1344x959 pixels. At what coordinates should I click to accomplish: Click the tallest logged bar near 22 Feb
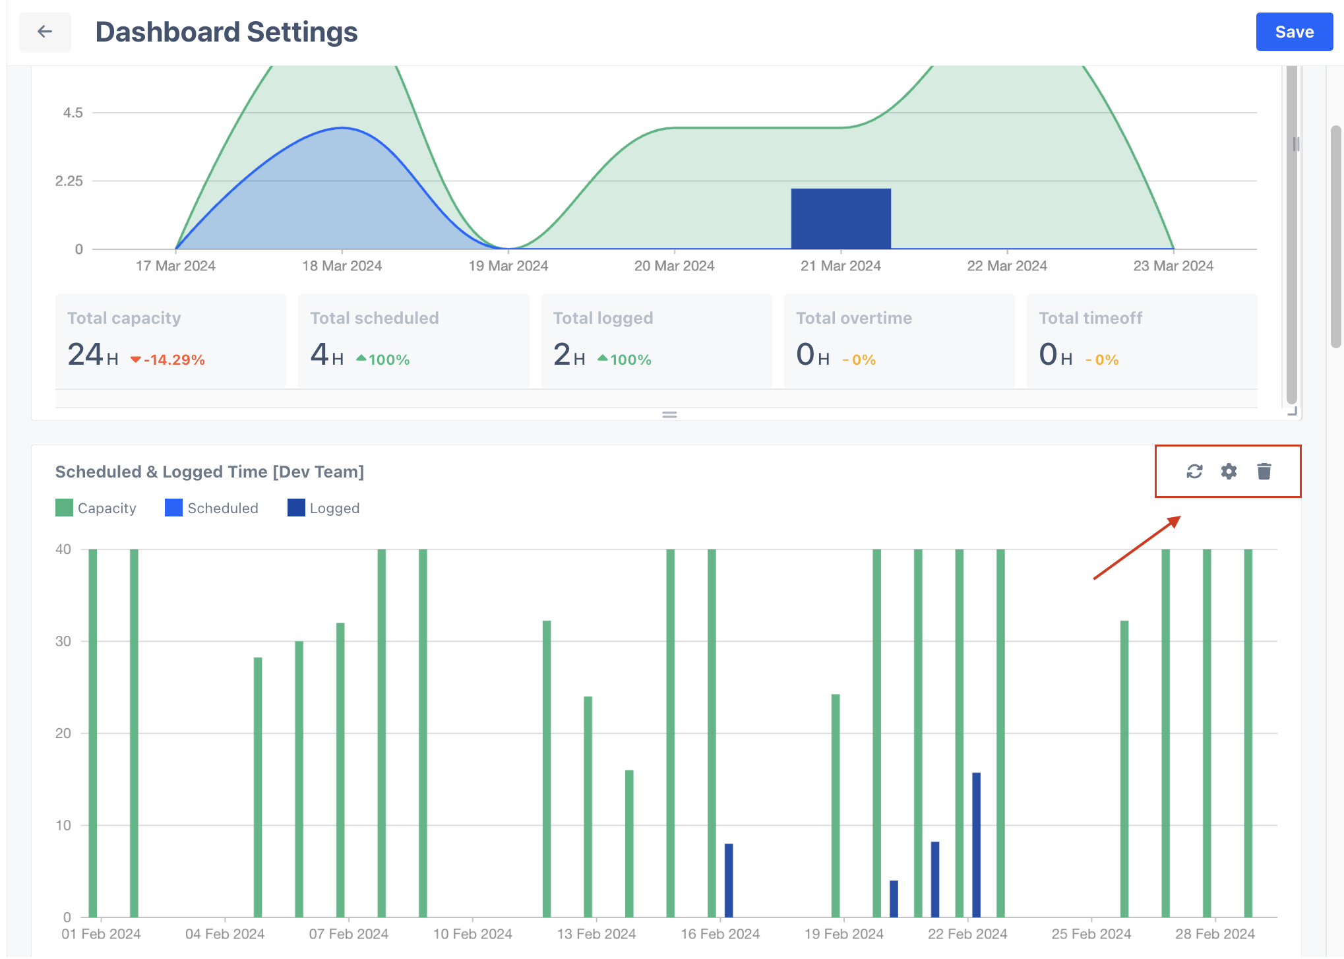coord(976,844)
